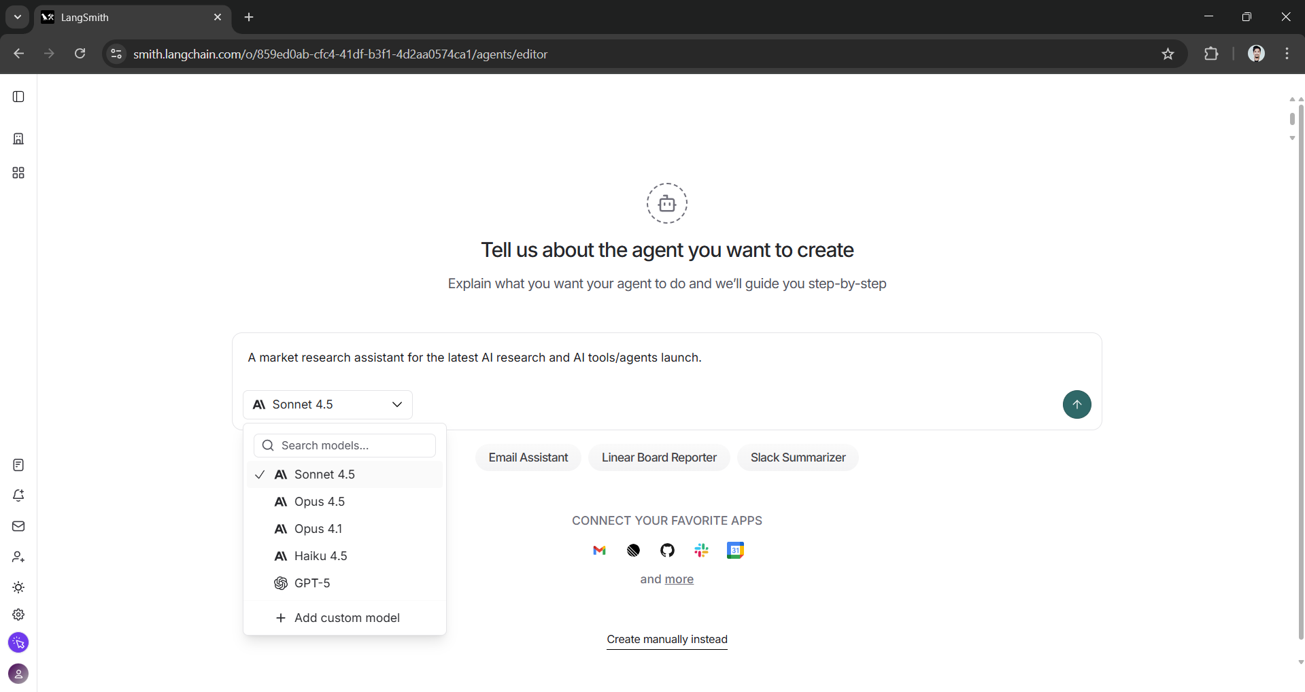Open the inbox icon in the sidebar
Viewport: 1305px width, 692px height.
click(18, 526)
